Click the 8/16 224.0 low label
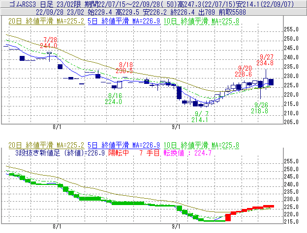Image resolution: width=307 pixels, height=233 pixels. pos(113,99)
